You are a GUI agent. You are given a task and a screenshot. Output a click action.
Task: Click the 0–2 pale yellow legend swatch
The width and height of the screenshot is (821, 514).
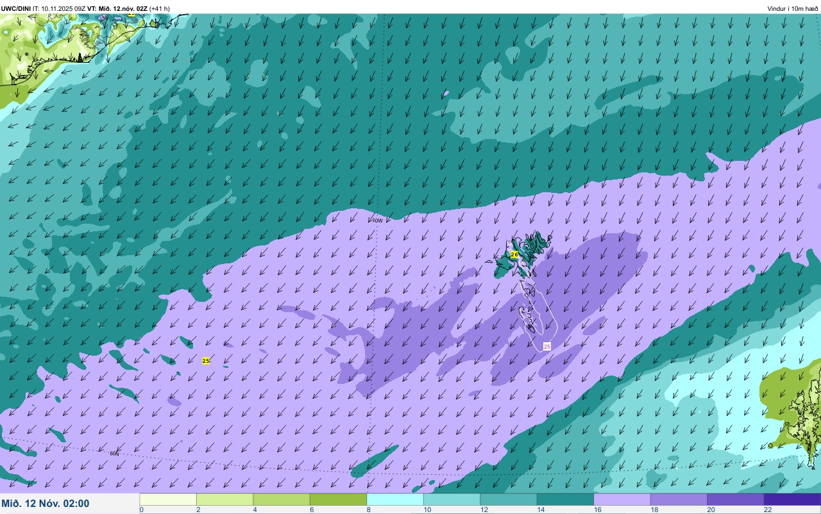pos(168,499)
